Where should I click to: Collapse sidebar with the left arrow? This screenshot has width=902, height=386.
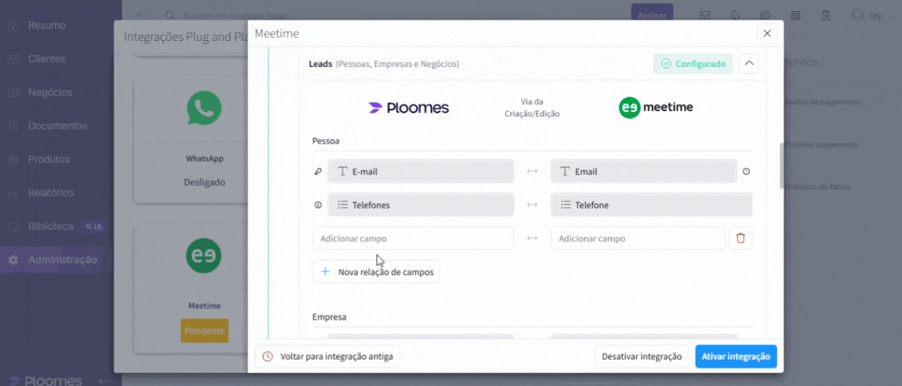104,380
